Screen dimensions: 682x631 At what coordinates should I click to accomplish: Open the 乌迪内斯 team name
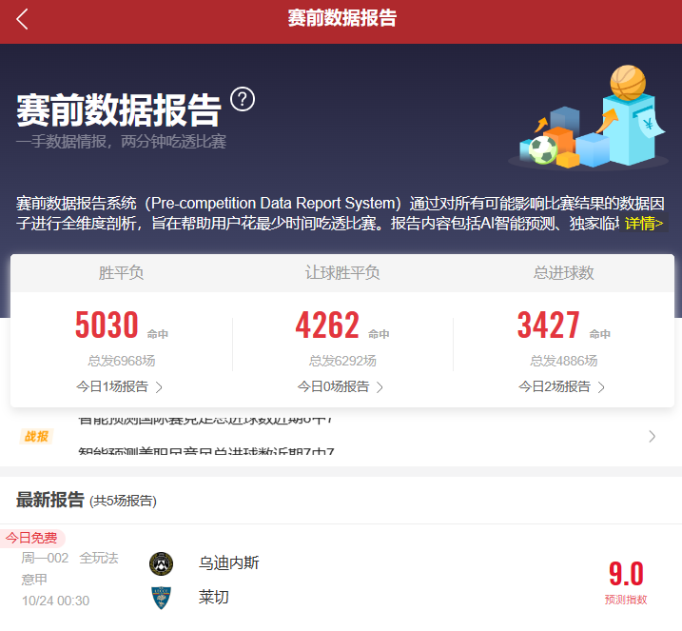229,562
